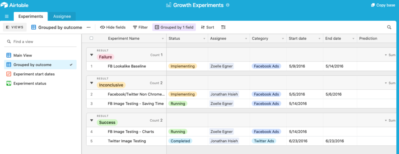Open the row height icon next to Sort
This screenshot has height=154, width=399.
click(x=223, y=27)
